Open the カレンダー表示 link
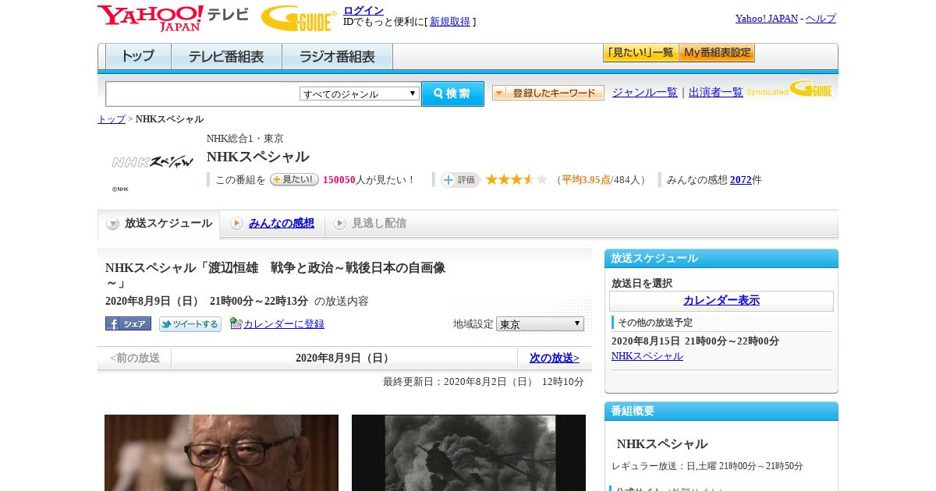This screenshot has width=936, height=491. coord(721,301)
